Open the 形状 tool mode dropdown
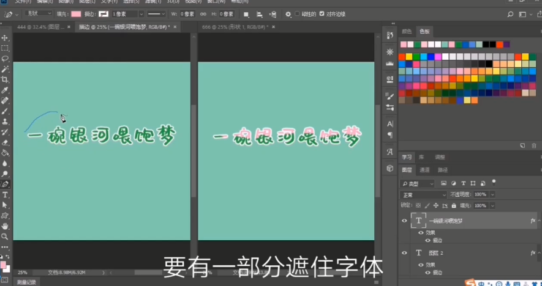The height and width of the screenshot is (286, 542). pyautogui.click(x=39, y=13)
